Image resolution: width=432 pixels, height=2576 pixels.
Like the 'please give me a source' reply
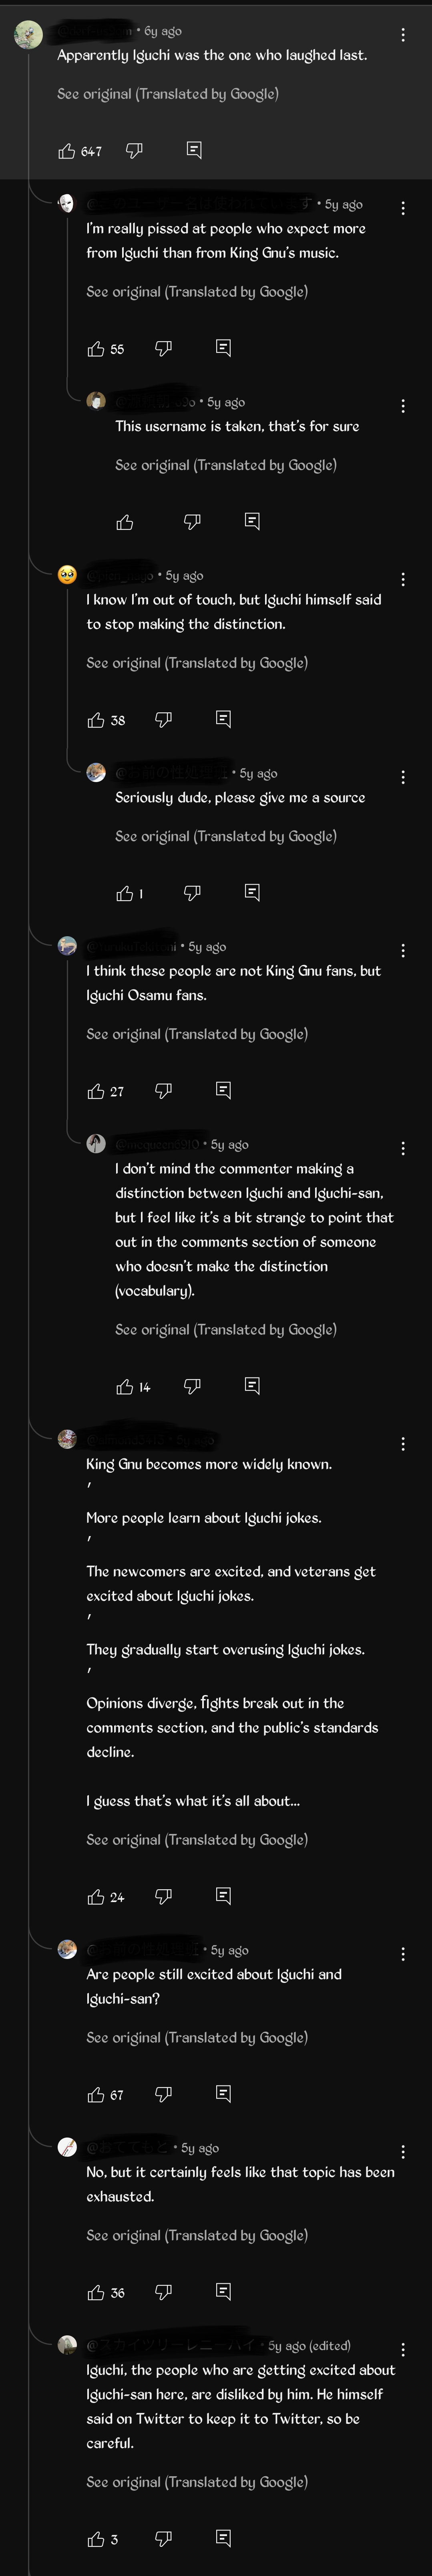point(125,893)
